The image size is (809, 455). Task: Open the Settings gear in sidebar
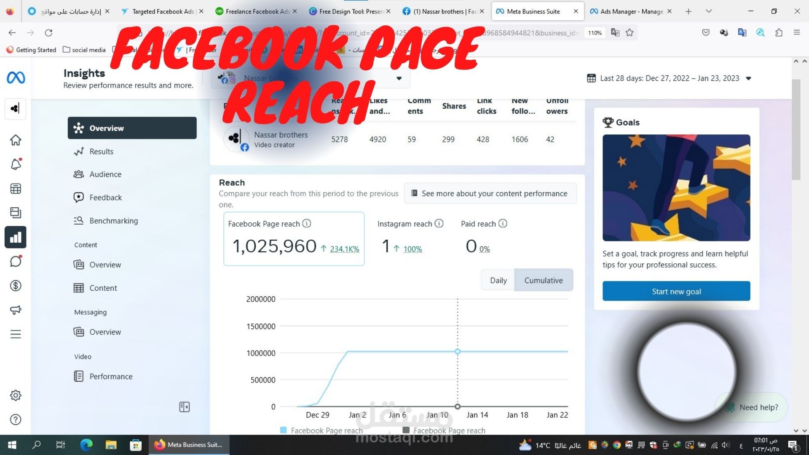(x=16, y=395)
